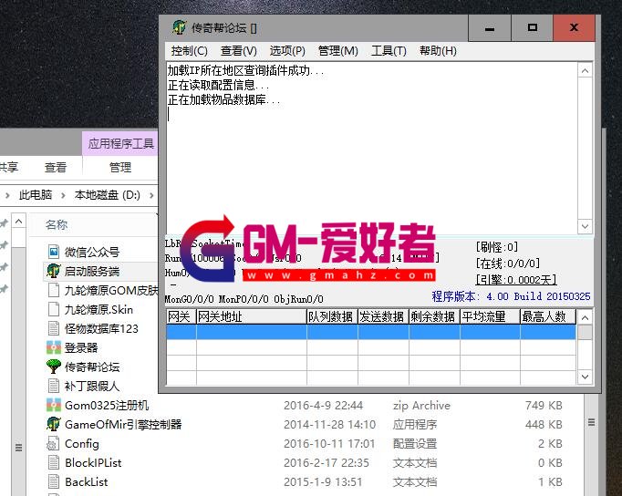Select the BlockIPList file name
The height and width of the screenshot is (496, 622).
click(93, 462)
